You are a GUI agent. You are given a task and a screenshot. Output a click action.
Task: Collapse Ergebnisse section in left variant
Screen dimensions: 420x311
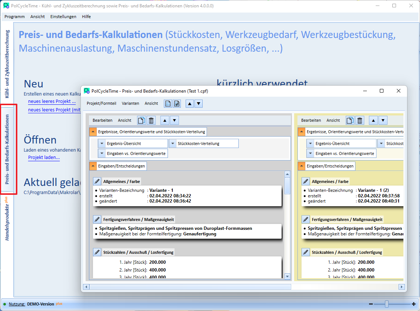point(93,132)
